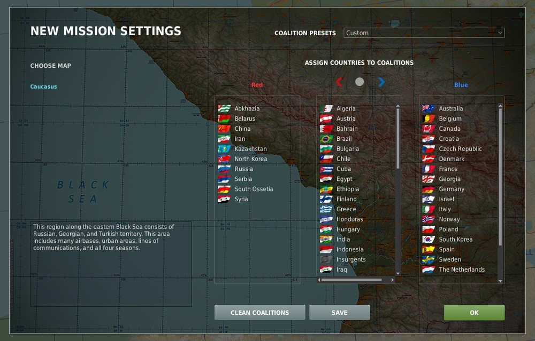Click the white neutral circle icon
Image resolution: width=535 pixels, height=341 pixels.
coord(360,82)
